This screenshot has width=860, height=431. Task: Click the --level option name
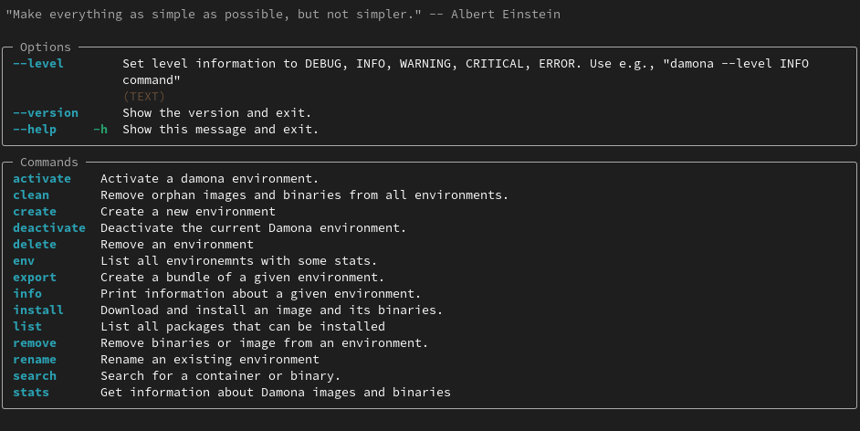point(38,64)
